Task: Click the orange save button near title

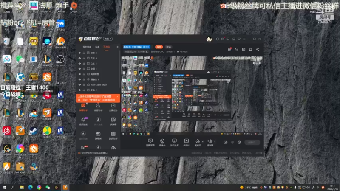Action: pyautogui.click(x=159, y=47)
